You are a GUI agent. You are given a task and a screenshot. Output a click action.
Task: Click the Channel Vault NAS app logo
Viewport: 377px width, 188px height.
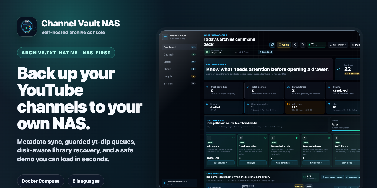[x=27, y=27]
